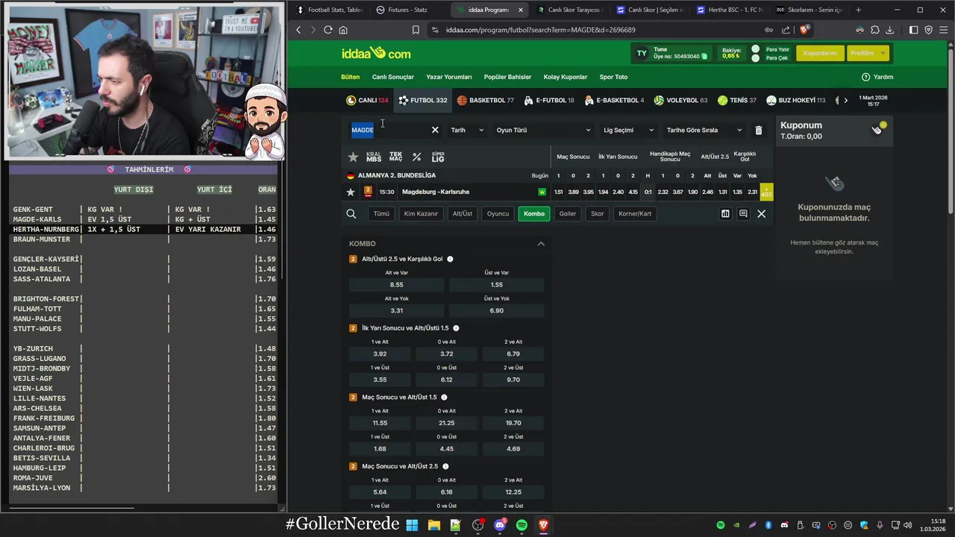955x537 pixels.
Task: Open browser extensions puzzle icon
Action: point(874,30)
